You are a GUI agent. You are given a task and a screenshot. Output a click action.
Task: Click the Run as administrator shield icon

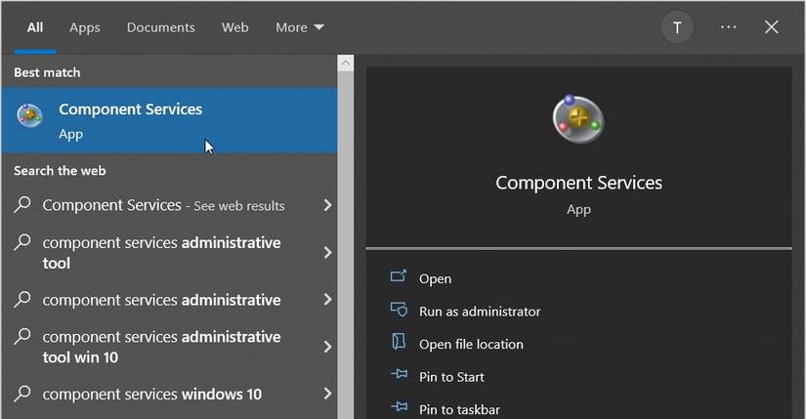398,311
